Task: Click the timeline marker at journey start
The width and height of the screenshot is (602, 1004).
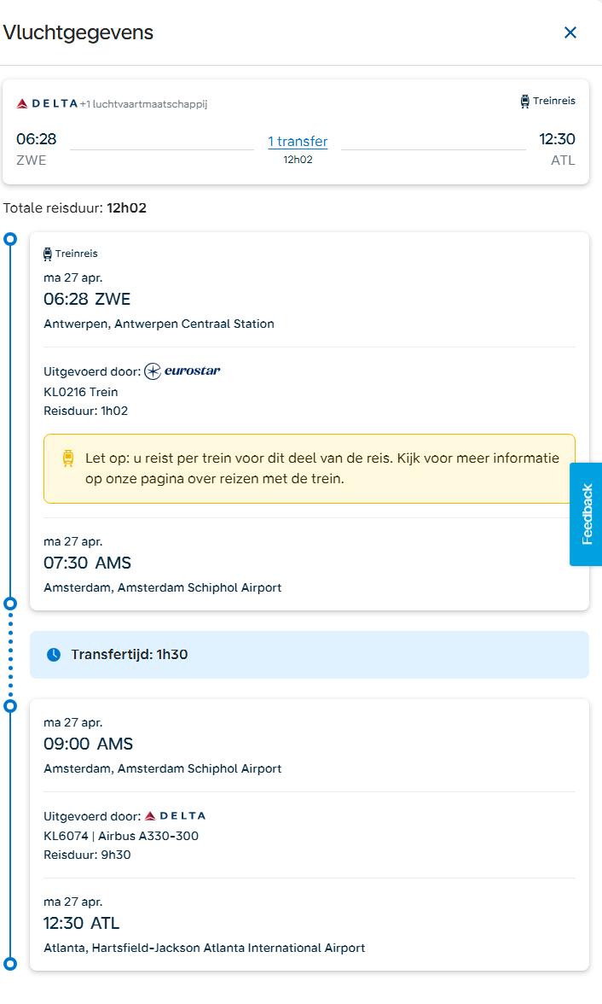Action: point(10,239)
